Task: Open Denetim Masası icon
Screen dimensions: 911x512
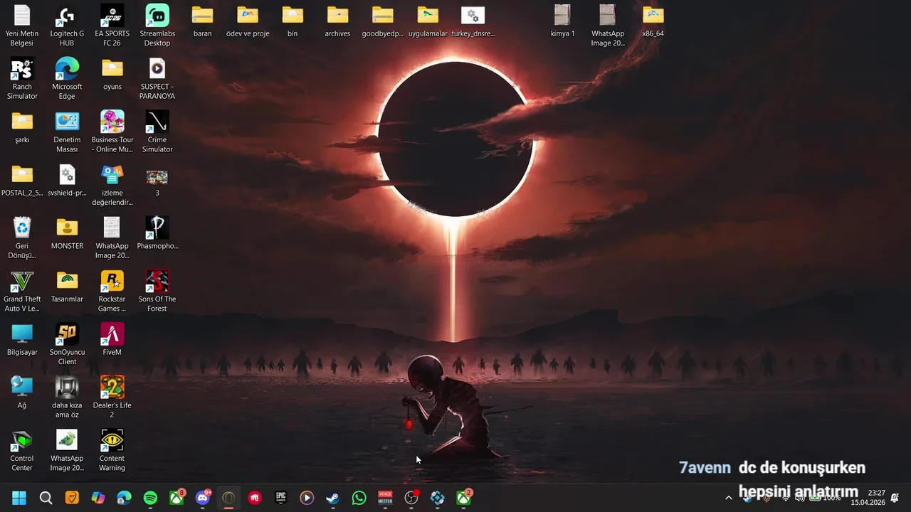Action: click(x=67, y=132)
